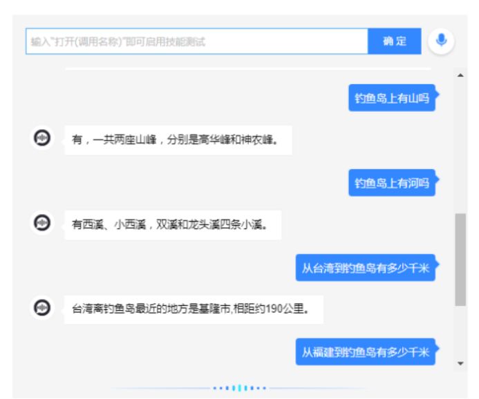The image size is (479, 399).
Task: Select the 从台湾到钓鱼岛有多少千米 message bubble
Action: pyautogui.click(x=366, y=268)
